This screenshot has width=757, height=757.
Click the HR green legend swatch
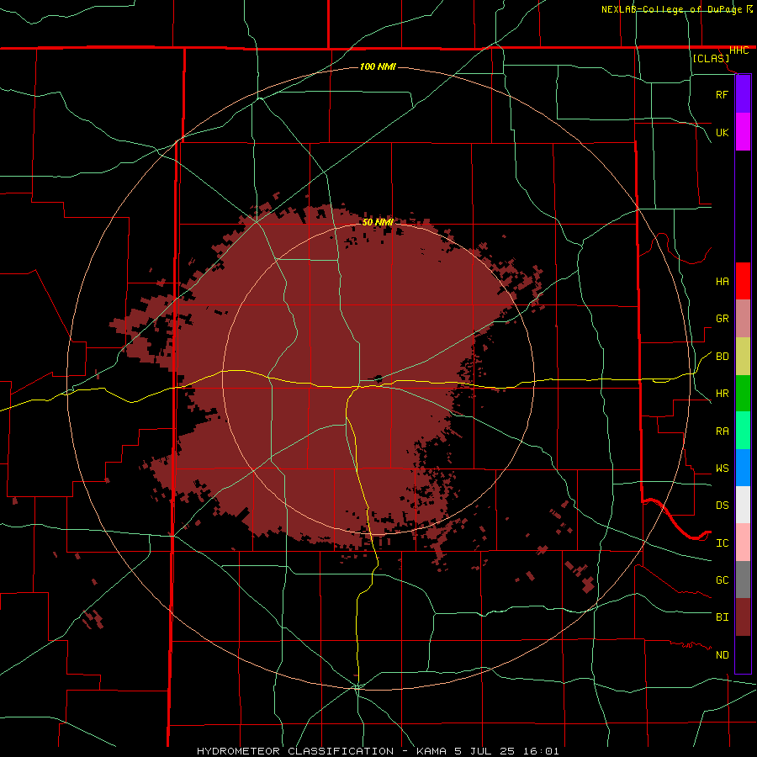coord(743,394)
